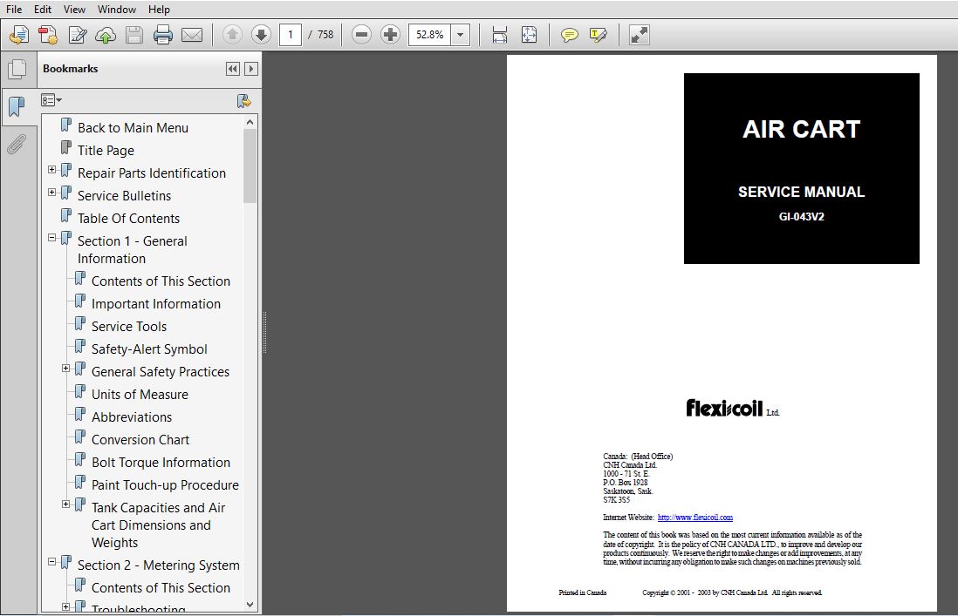
Task: Expand Repair Parts Identification bookmark
Action: click(x=52, y=170)
